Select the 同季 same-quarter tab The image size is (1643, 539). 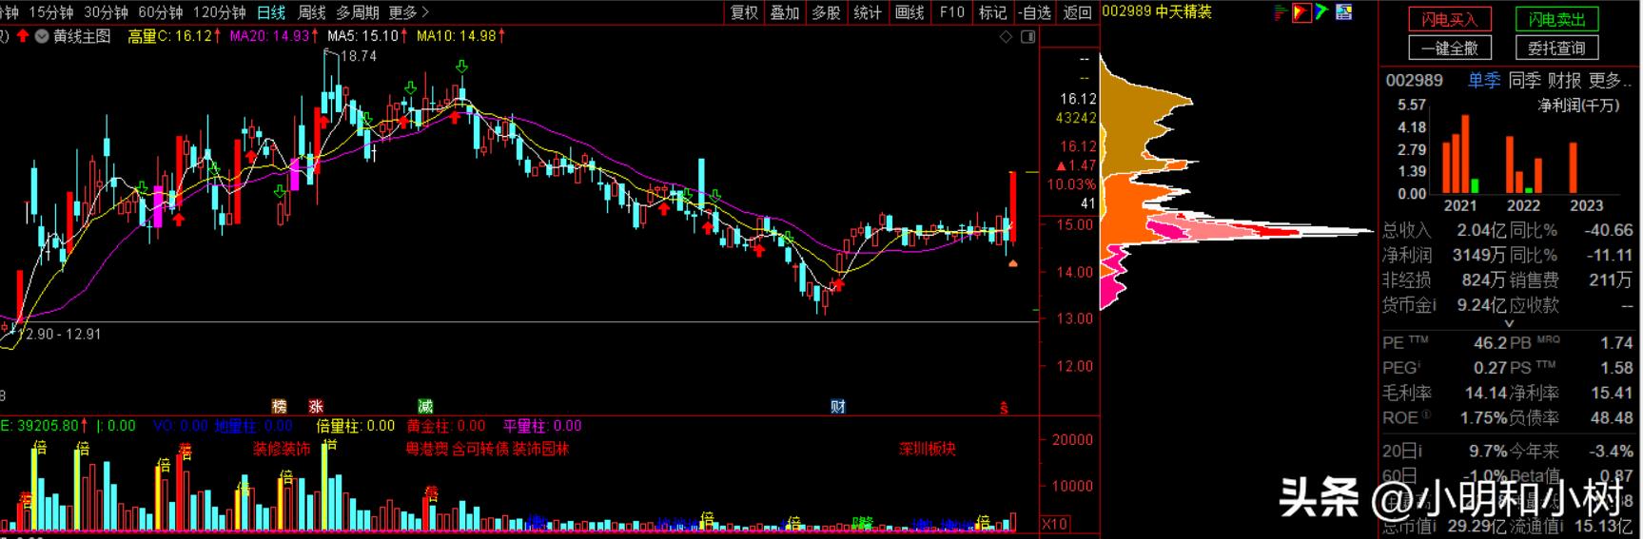point(1525,81)
